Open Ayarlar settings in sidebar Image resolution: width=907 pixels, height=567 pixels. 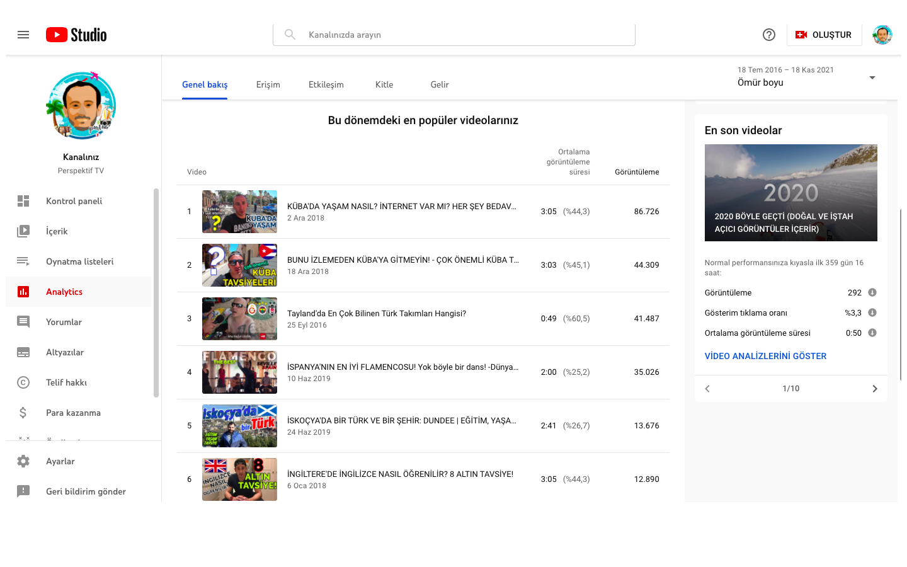(x=83, y=461)
